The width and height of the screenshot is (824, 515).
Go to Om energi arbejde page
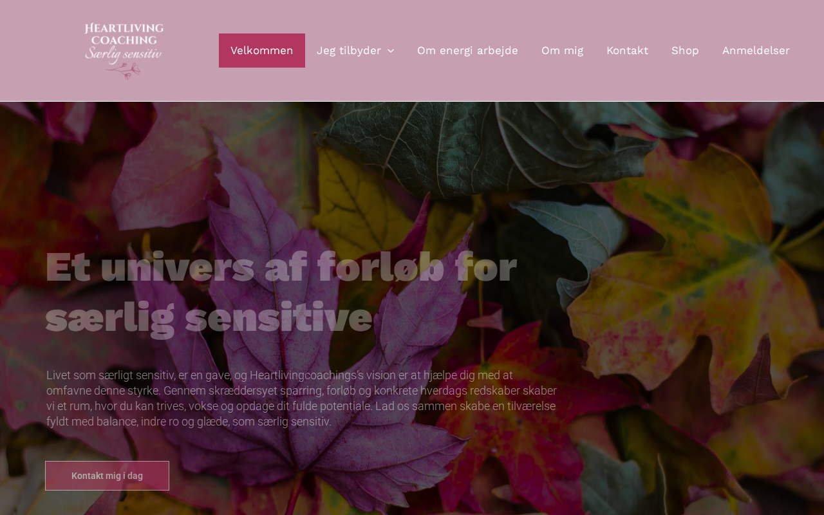467,50
